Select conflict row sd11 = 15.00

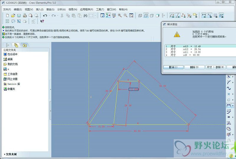201,52
